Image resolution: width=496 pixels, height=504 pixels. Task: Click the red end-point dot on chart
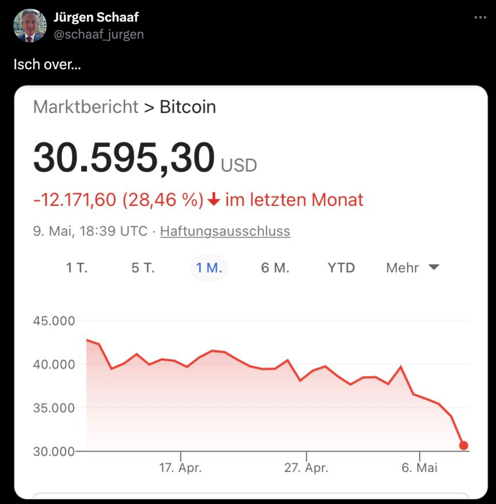463,446
